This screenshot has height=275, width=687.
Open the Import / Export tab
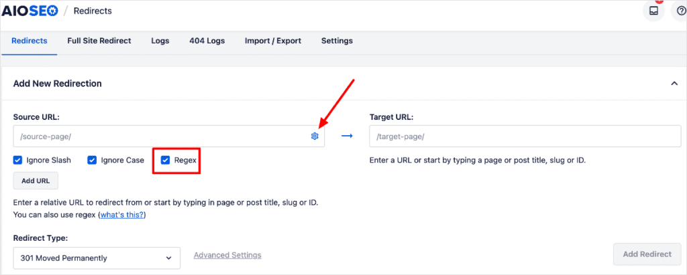click(x=273, y=41)
